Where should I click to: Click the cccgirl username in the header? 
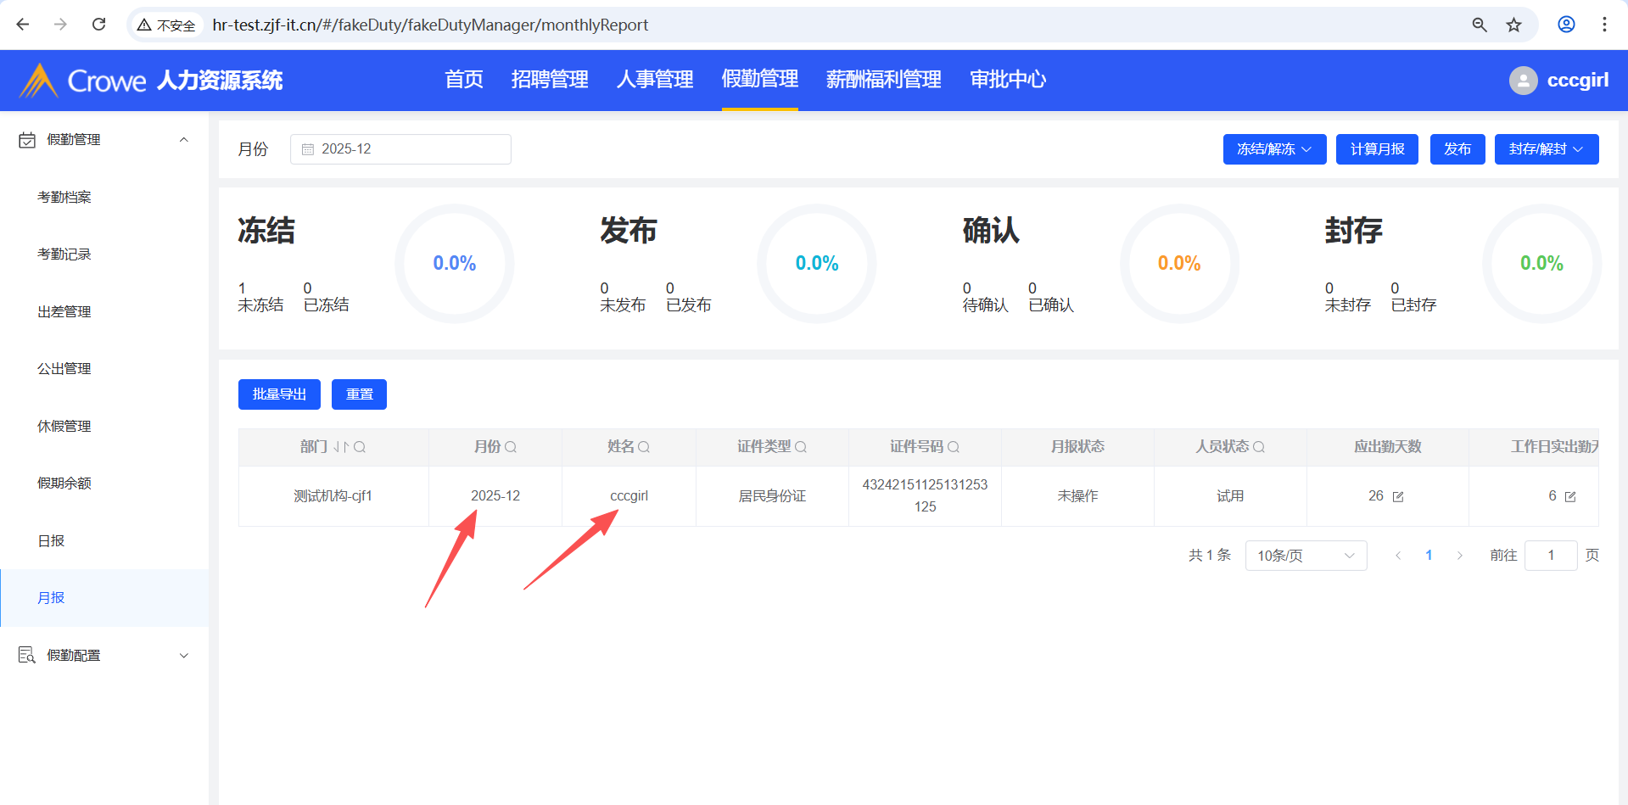click(1578, 81)
